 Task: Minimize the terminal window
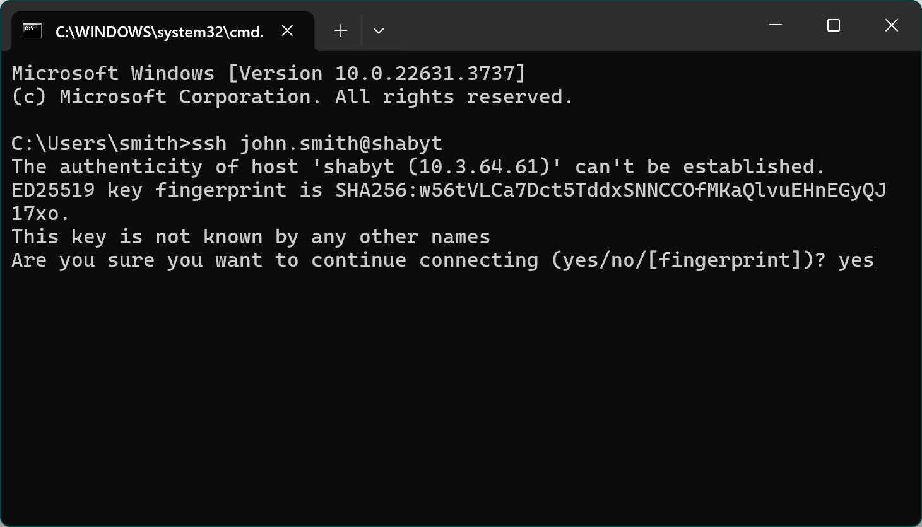(776, 25)
